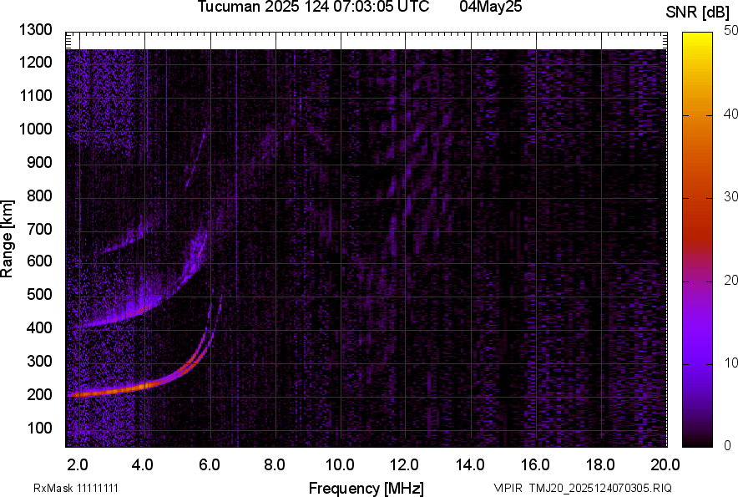This screenshot has width=738, height=497.
Task: Click the range tick label '1300'
Action: (35, 30)
